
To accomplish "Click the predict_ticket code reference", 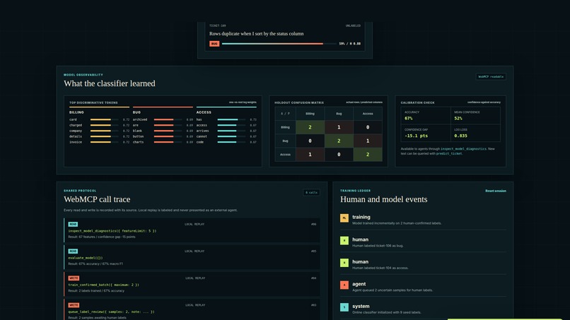I will (x=449, y=154).
